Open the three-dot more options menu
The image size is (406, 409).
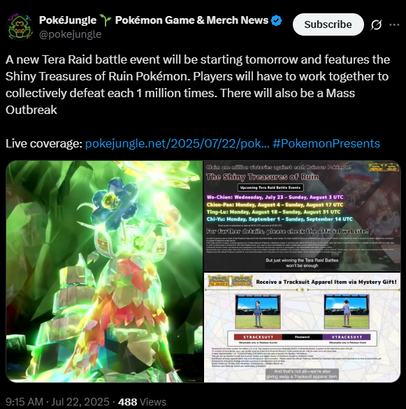pyautogui.click(x=394, y=24)
